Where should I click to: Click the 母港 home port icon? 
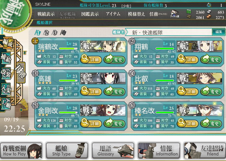point(21,73)
